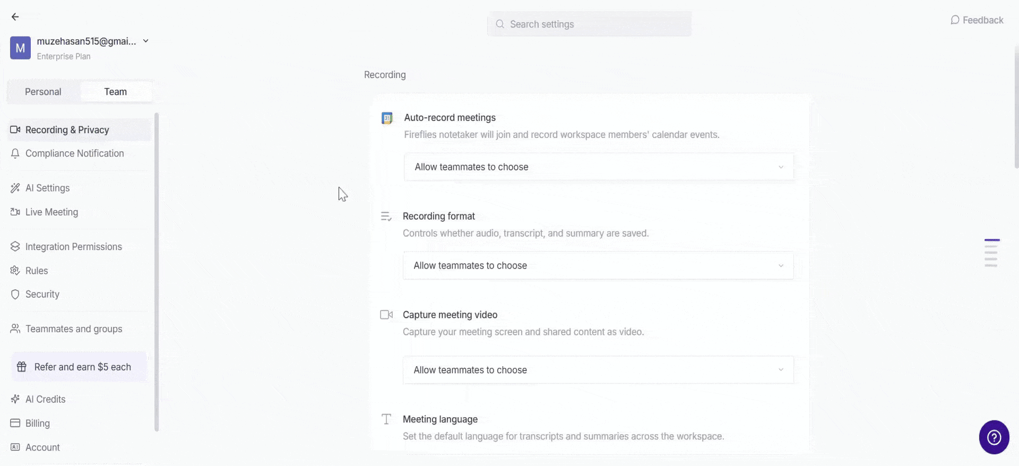Click the Integration Permissions layers icon
1019x466 pixels.
(15, 247)
